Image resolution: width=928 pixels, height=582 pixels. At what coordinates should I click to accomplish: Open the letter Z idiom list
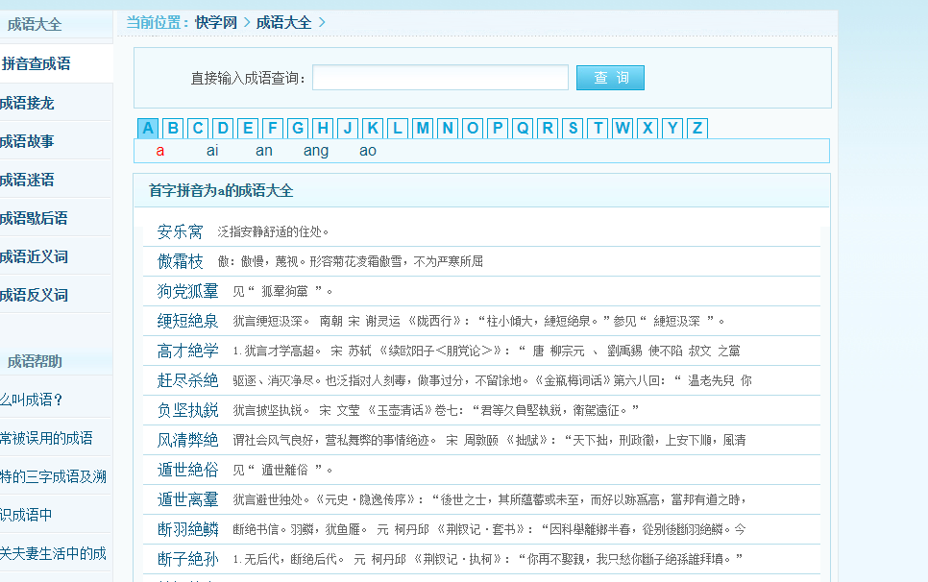[x=696, y=127]
